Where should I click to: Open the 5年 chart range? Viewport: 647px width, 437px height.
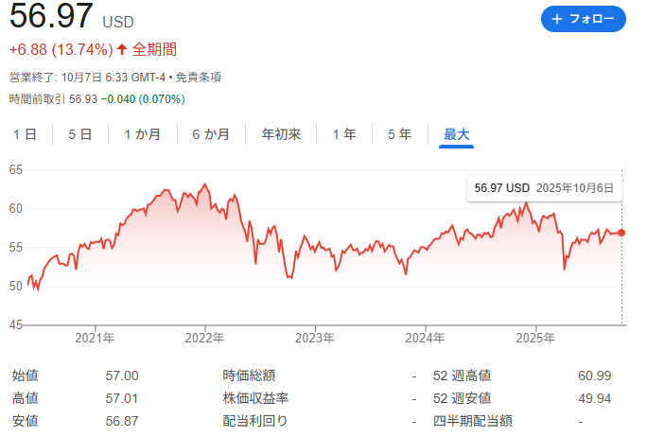pyautogui.click(x=399, y=135)
